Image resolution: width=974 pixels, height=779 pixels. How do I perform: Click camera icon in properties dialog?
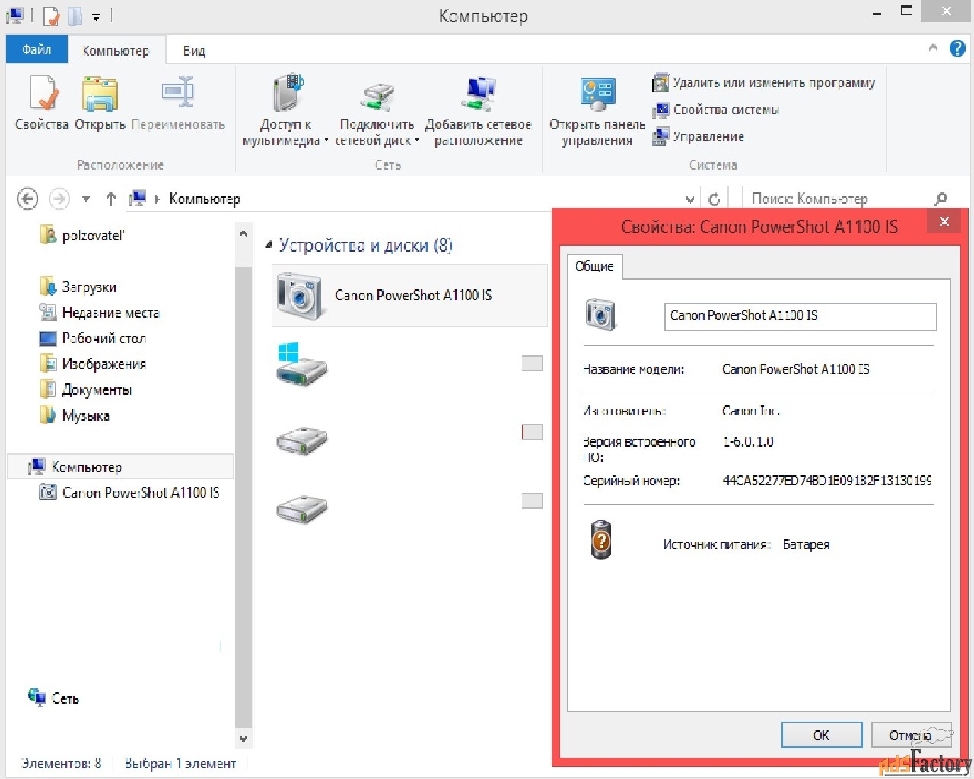coord(600,314)
